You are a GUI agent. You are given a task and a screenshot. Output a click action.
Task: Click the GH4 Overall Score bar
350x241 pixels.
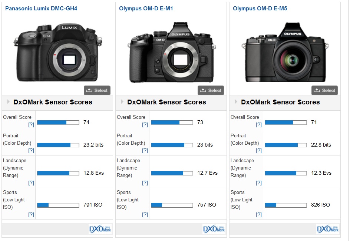tap(58, 123)
